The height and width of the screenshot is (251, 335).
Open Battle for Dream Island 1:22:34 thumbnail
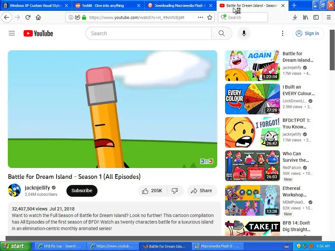(252, 65)
